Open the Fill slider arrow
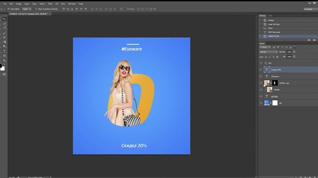The width and height of the screenshot is (318, 178). [294, 57]
